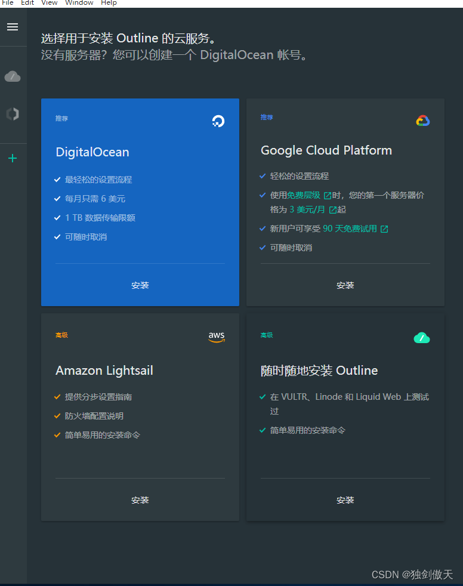Click 安装 on the Google Cloud Platform card

coord(345,285)
